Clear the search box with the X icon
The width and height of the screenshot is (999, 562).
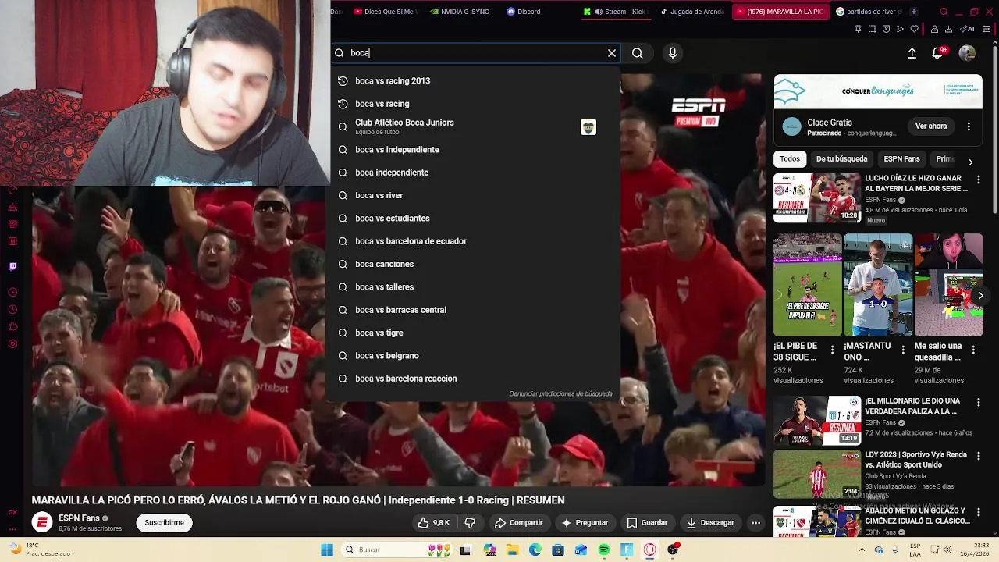coord(612,53)
